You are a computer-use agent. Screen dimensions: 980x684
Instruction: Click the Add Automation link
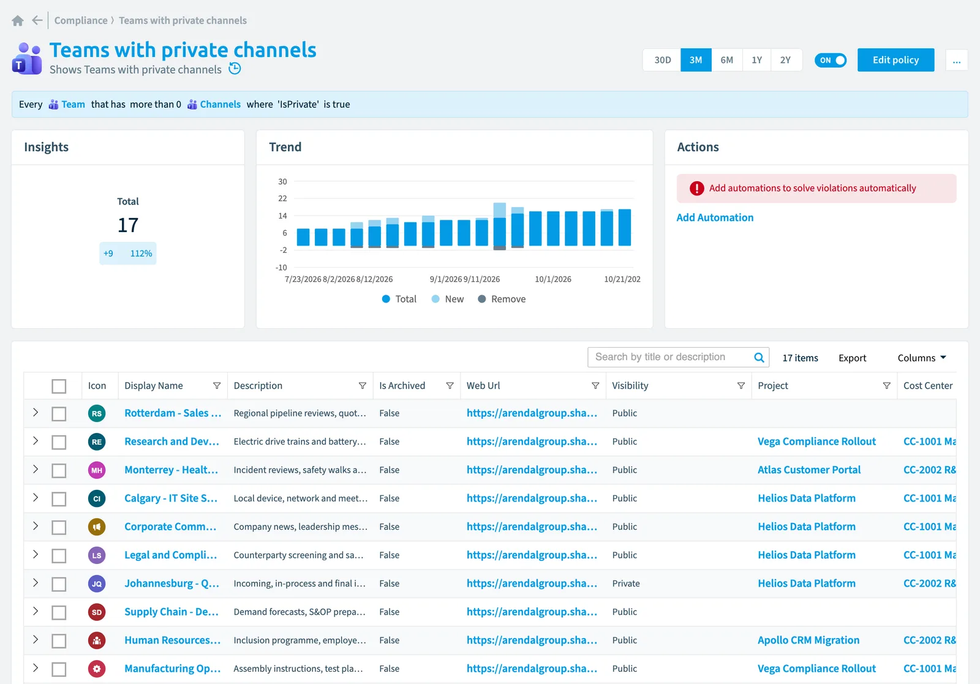pyautogui.click(x=715, y=217)
